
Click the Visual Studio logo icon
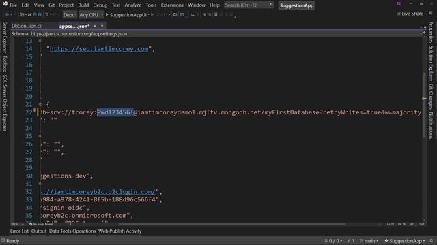click(5, 4)
